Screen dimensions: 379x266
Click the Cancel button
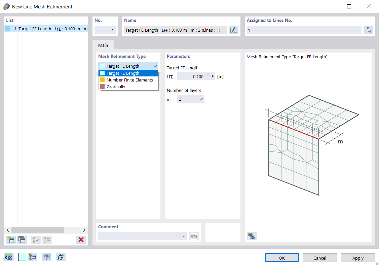[x=320, y=258]
